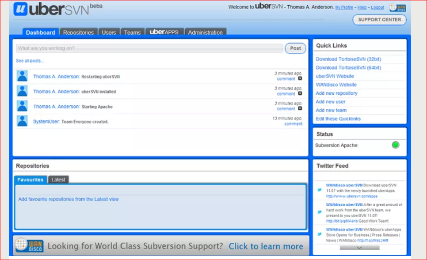Screen dimensions: 427x260
Task: Select the Favourites repositories tab
Action: [30, 180]
